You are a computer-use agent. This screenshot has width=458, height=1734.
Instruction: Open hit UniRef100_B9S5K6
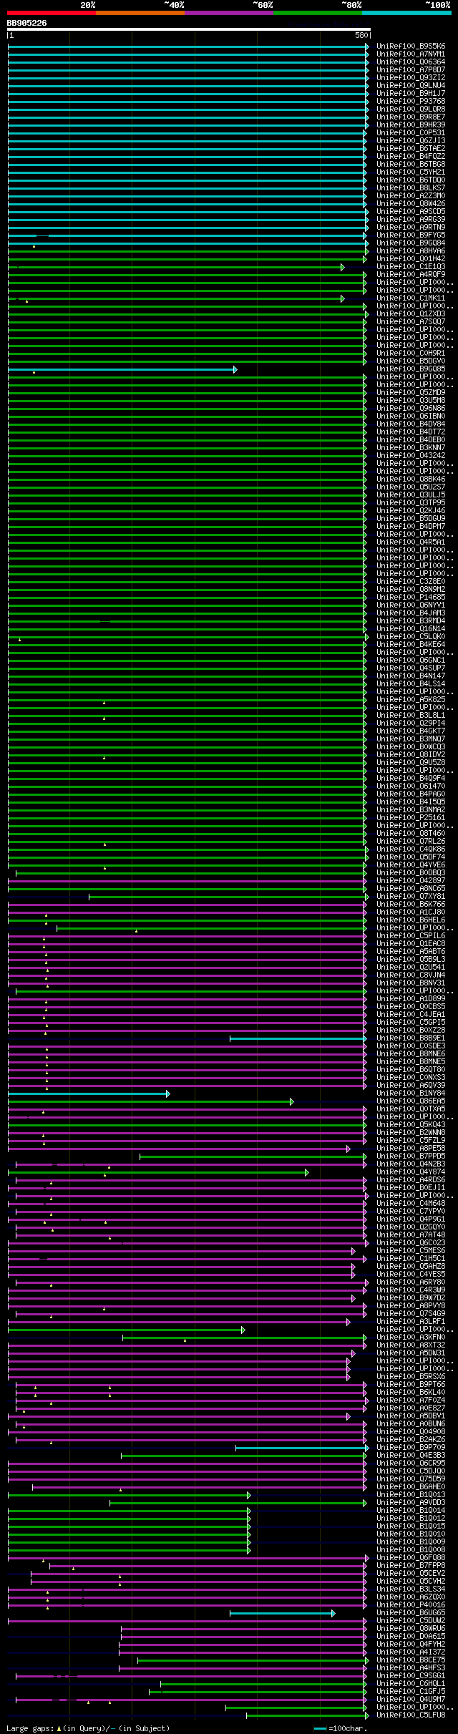(411, 46)
